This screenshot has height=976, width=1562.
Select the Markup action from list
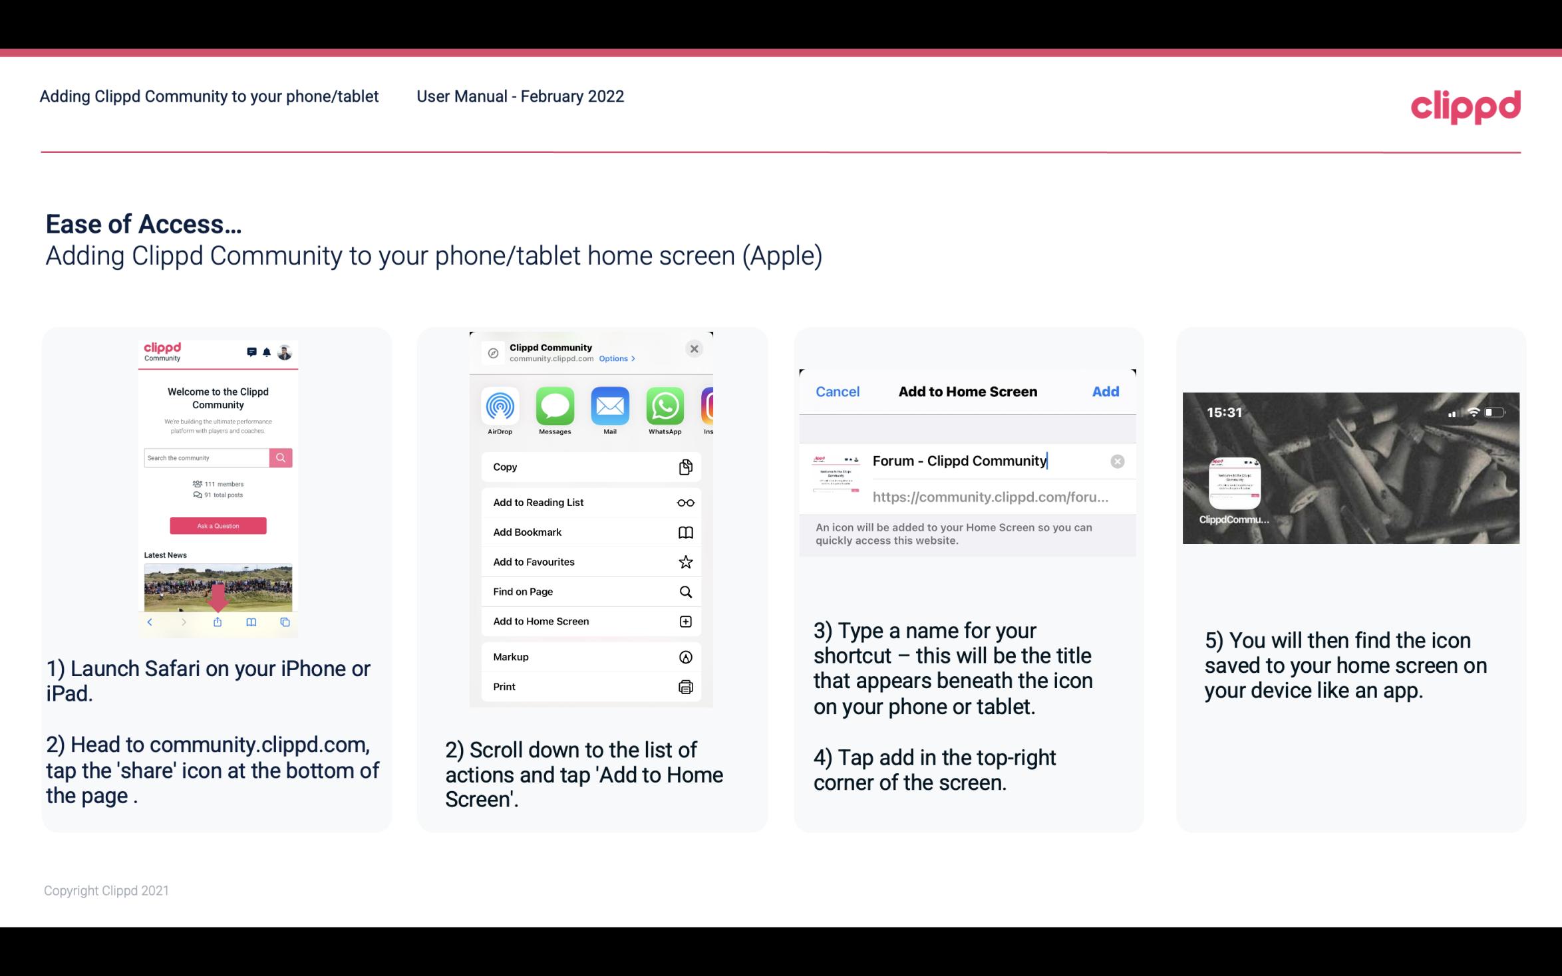coord(589,657)
